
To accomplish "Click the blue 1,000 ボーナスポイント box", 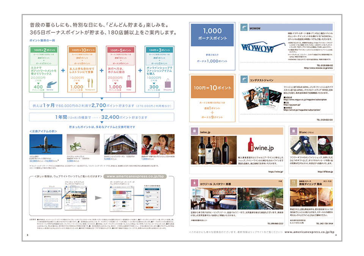I will pos(212,35).
